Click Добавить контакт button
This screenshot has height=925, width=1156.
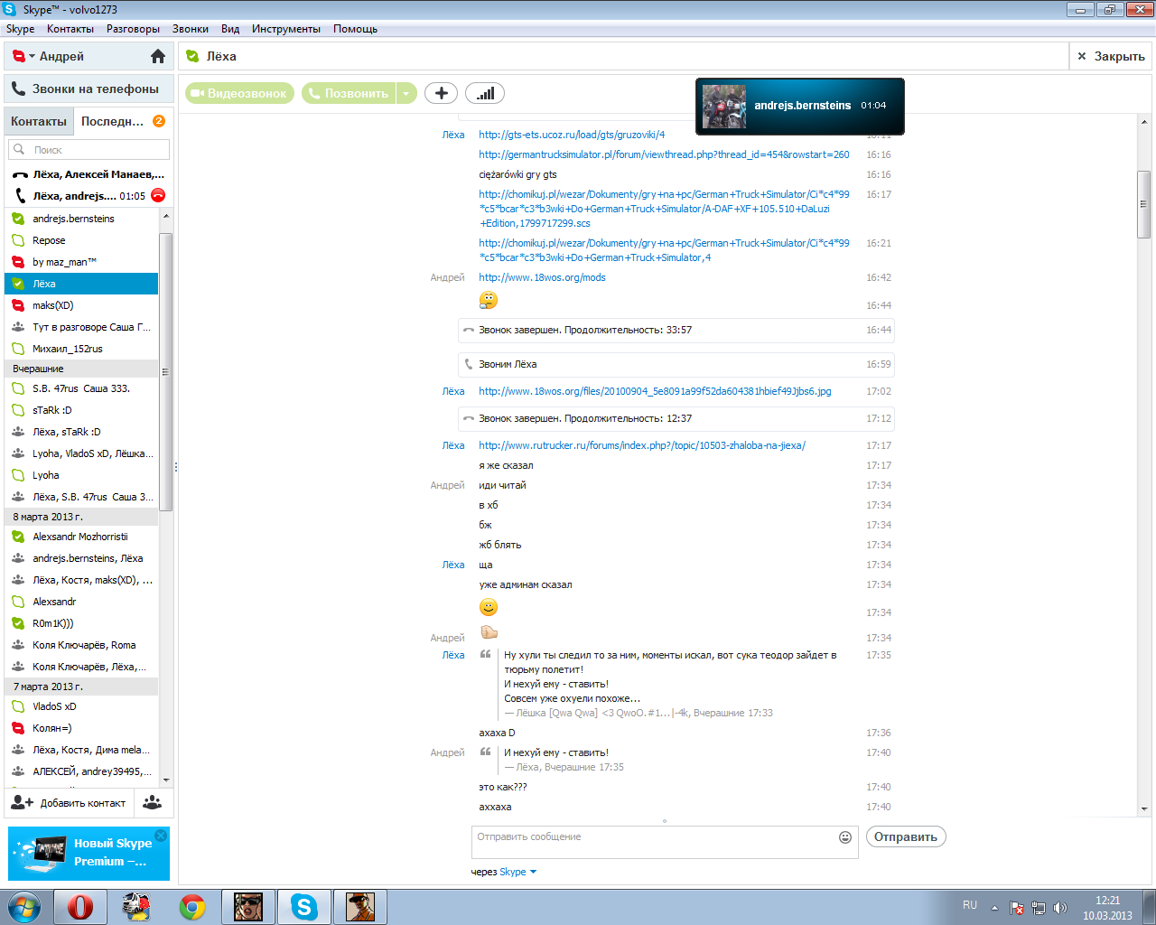[70, 802]
